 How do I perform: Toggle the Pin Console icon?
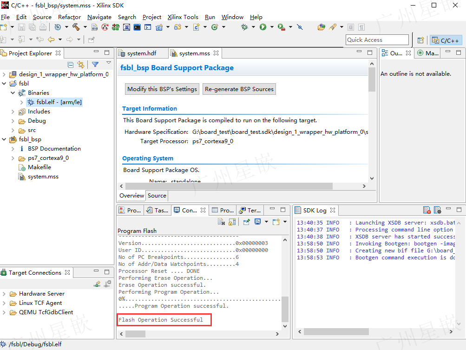coord(246,222)
